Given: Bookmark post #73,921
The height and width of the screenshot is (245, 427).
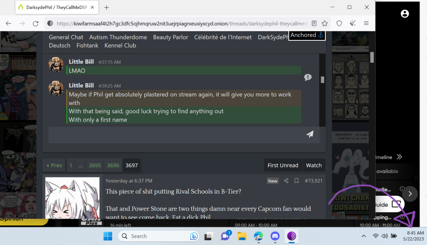Looking at the screenshot, I should tap(296, 181).
